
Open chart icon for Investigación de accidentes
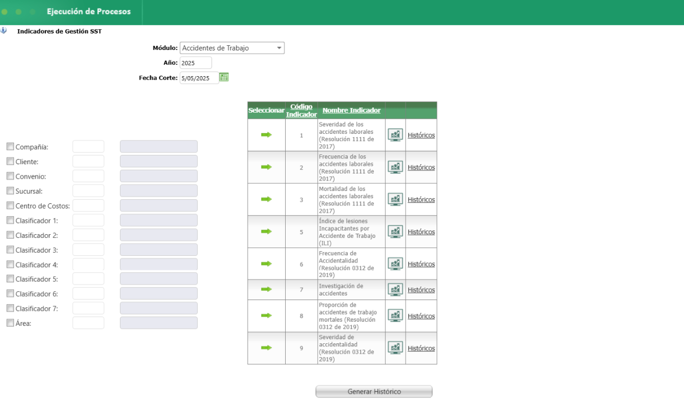[x=395, y=290]
